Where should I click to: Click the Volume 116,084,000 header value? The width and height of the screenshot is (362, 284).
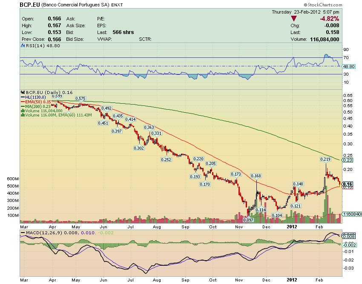(325, 40)
